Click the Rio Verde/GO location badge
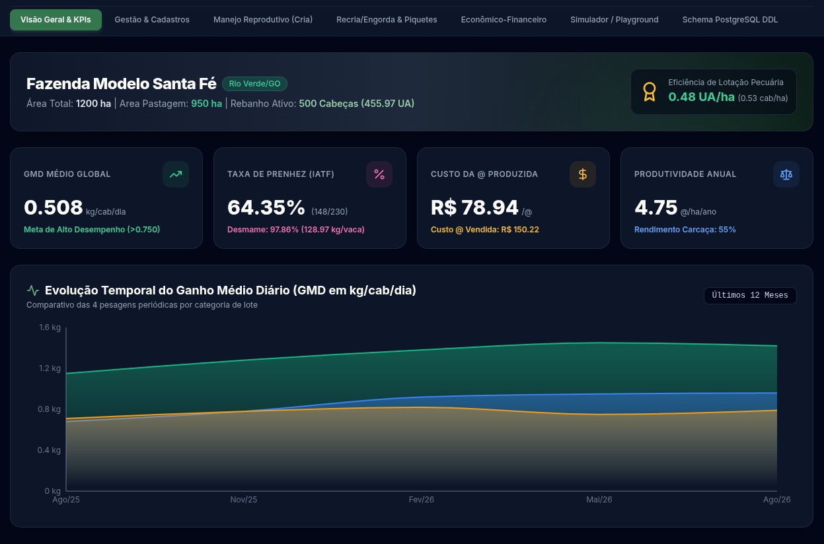This screenshot has height=544, width=824. click(x=254, y=84)
